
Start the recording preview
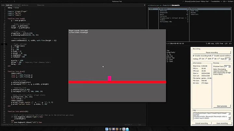[x=222, y=106]
